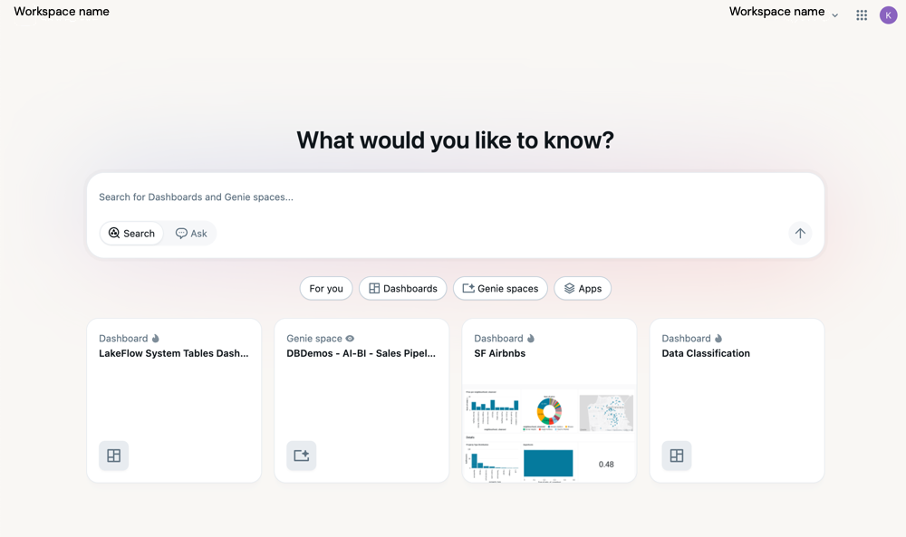Image resolution: width=906 pixels, height=537 pixels.
Task: Click Genie space icon in DBDemos card
Action: 301,455
